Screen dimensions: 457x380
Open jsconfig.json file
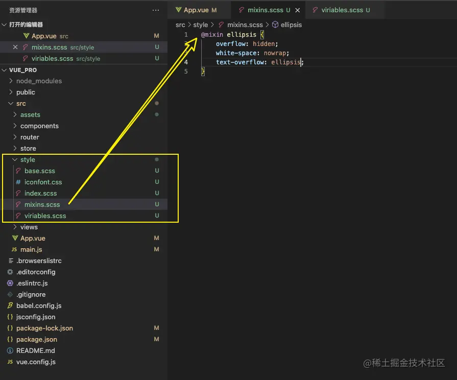pyautogui.click(x=84, y=317)
